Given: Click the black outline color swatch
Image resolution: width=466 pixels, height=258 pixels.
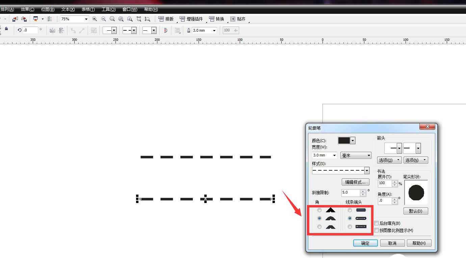Looking at the screenshot, I should coord(344,141).
